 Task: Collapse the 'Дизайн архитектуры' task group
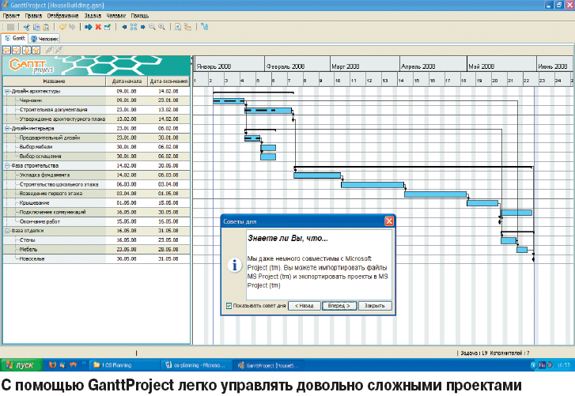[x=6, y=91]
